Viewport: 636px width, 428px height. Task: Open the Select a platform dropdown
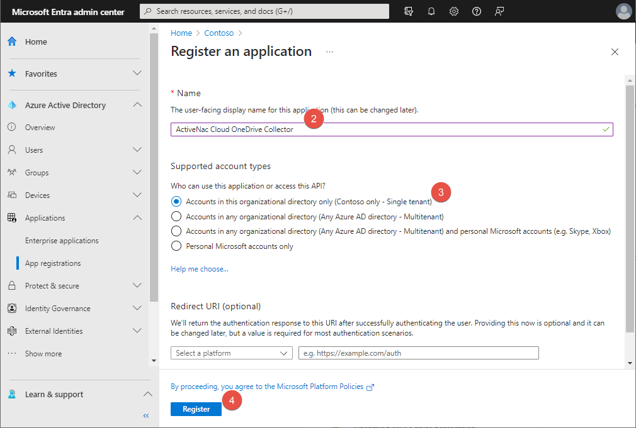[x=231, y=353]
